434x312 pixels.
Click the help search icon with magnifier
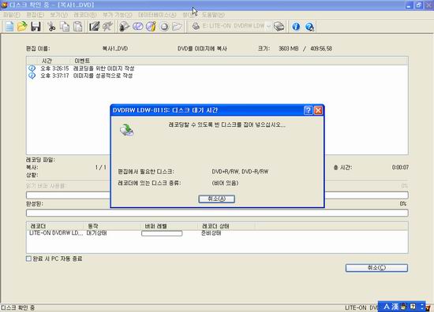[x=309, y=27]
